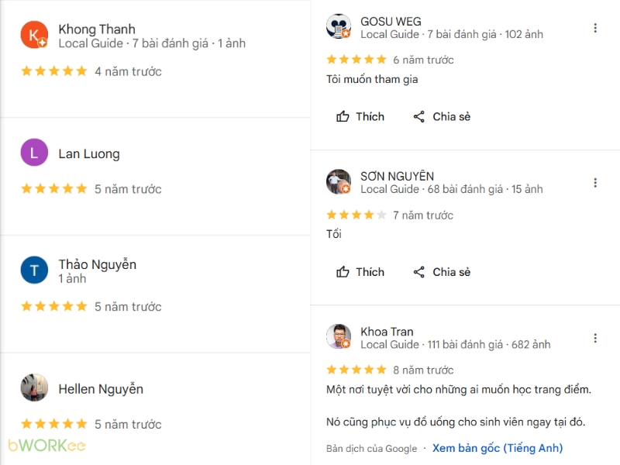Click the thumbs-up Thích icon on GOSU WEG's review
620x465 pixels.
click(x=343, y=116)
